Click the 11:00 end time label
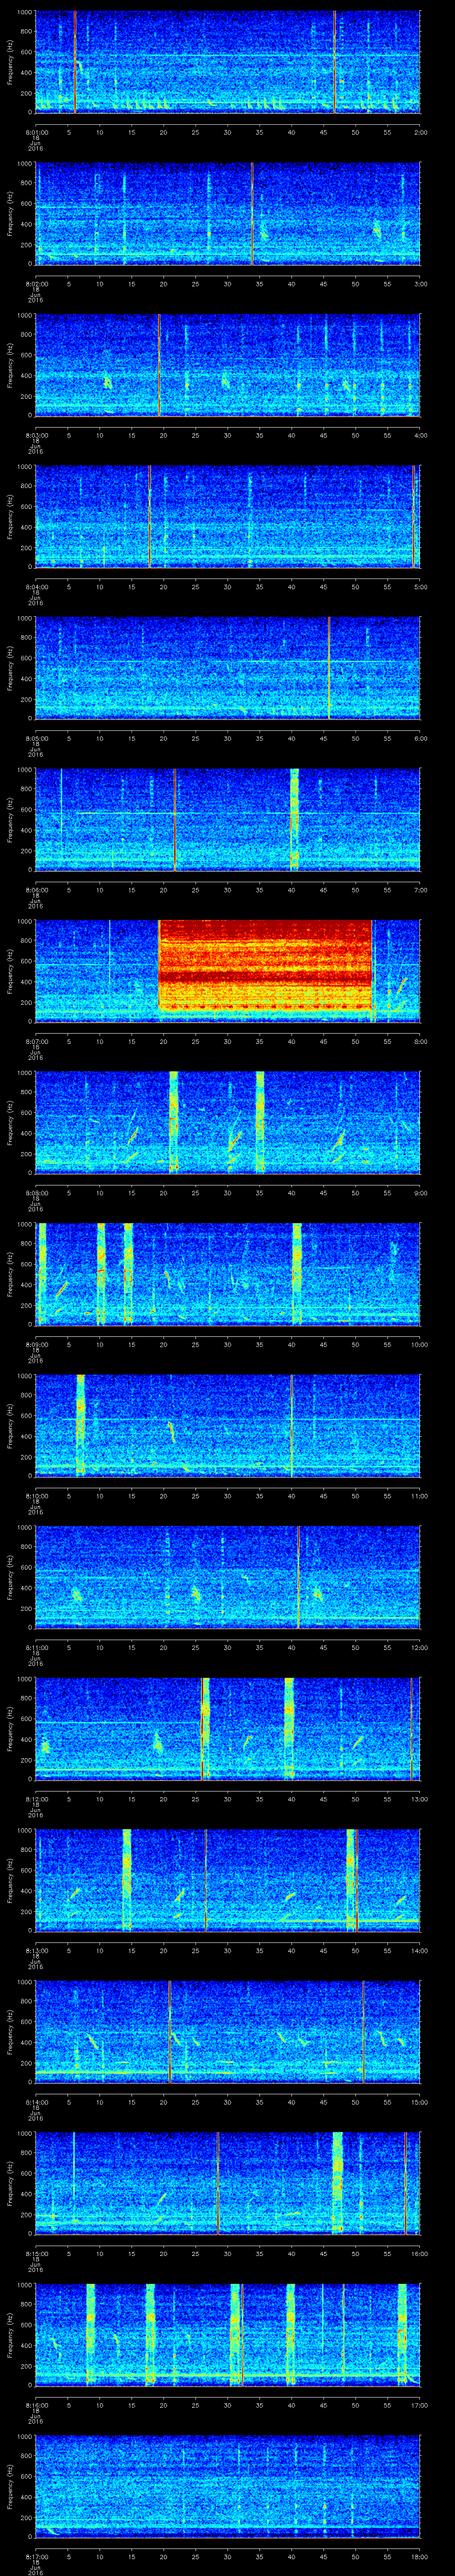455x2576 pixels. [420, 1496]
